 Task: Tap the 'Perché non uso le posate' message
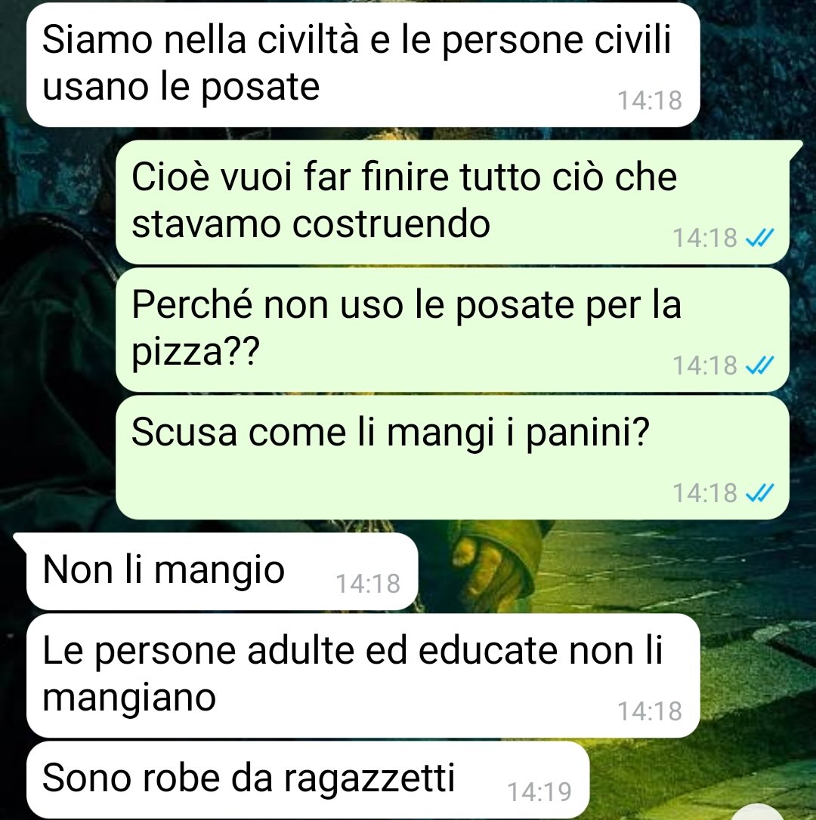[x=453, y=330]
